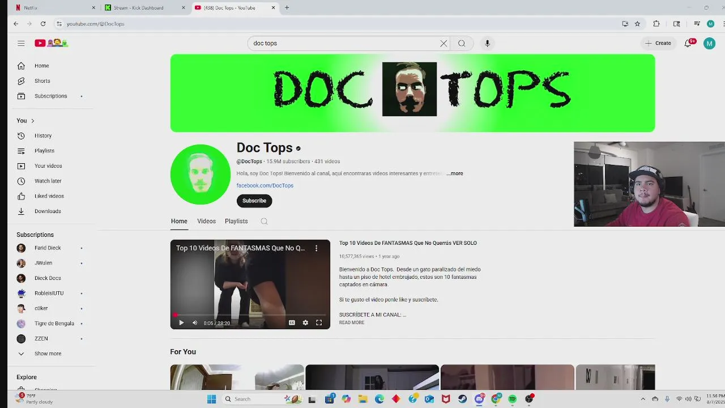Enter fullscreen on the player
The width and height of the screenshot is (725, 408).
[319, 323]
